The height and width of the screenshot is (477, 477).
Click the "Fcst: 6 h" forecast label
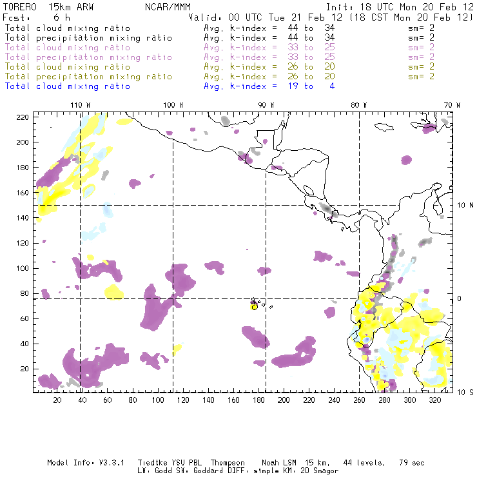click(30, 17)
